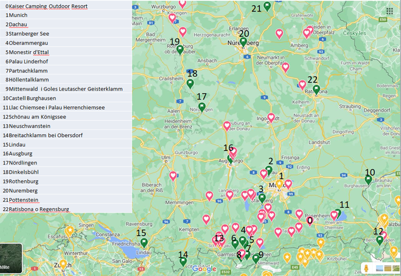Click the Google logo on the map
Image resolution: width=401 pixels, height=276 pixels.
coord(204,269)
